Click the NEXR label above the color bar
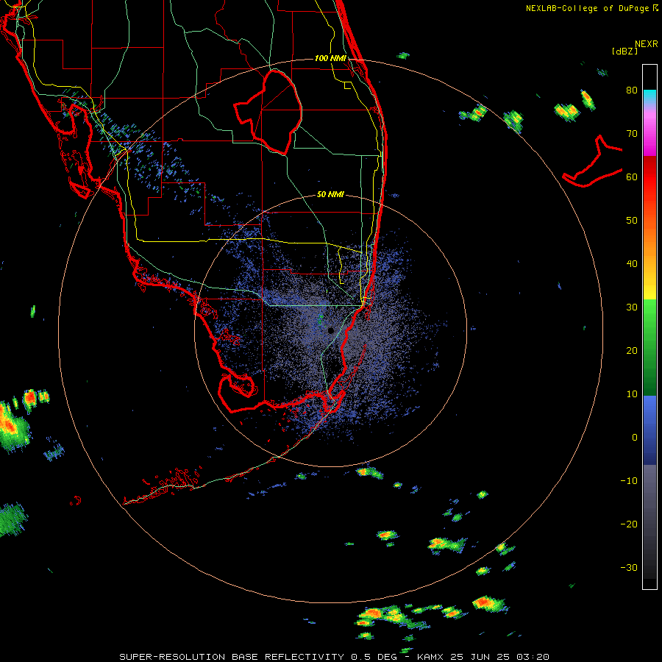662x662 pixels. click(646, 44)
